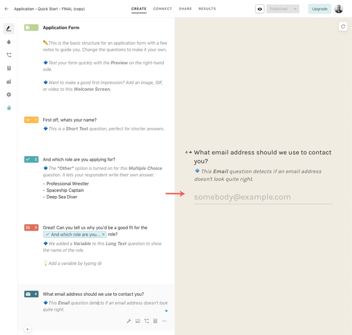Click the green lock icon in sidebar
352x335 pixels.
click(9, 108)
